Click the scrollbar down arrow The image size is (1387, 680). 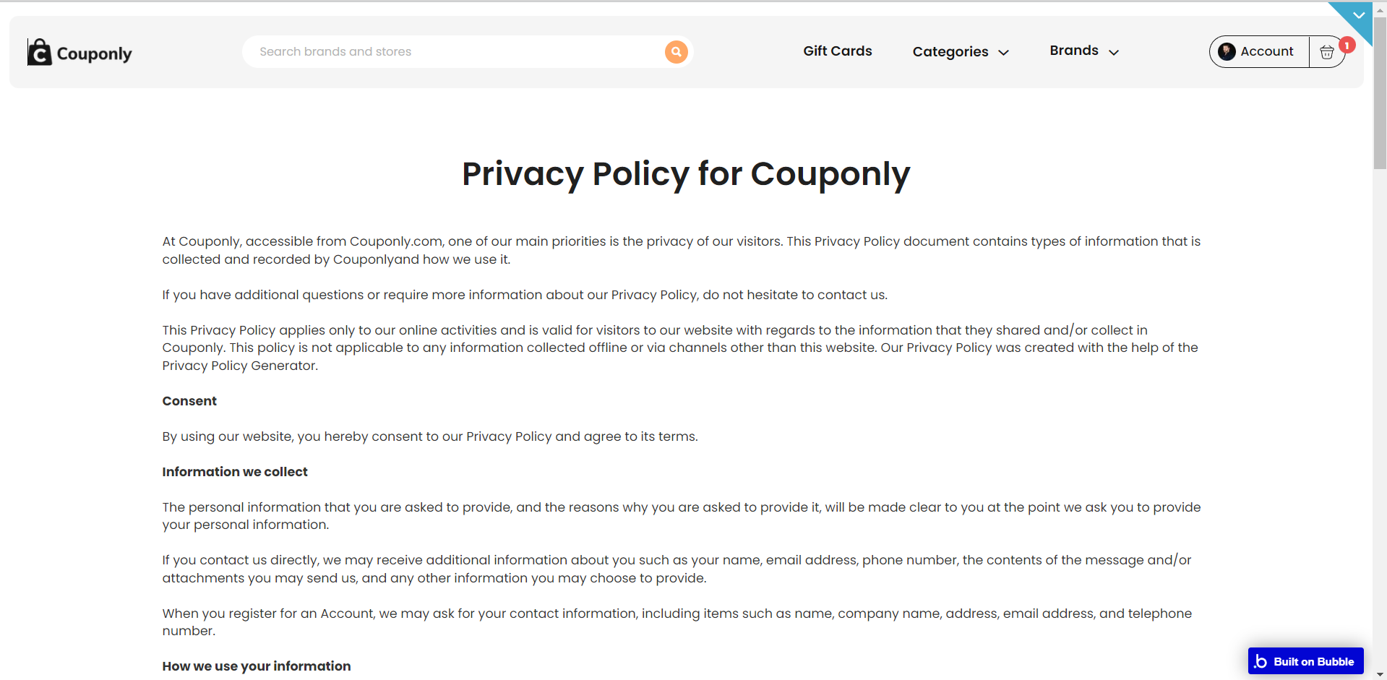click(1380, 673)
